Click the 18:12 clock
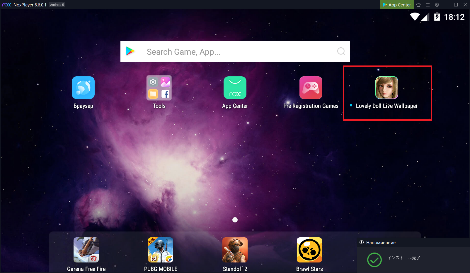Screen dimensions: 470x273 tap(454, 17)
